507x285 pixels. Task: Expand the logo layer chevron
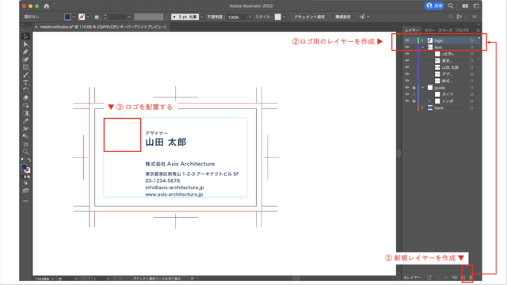click(x=422, y=40)
